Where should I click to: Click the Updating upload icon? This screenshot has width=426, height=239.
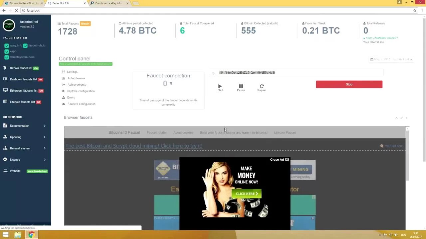click(5, 137)
